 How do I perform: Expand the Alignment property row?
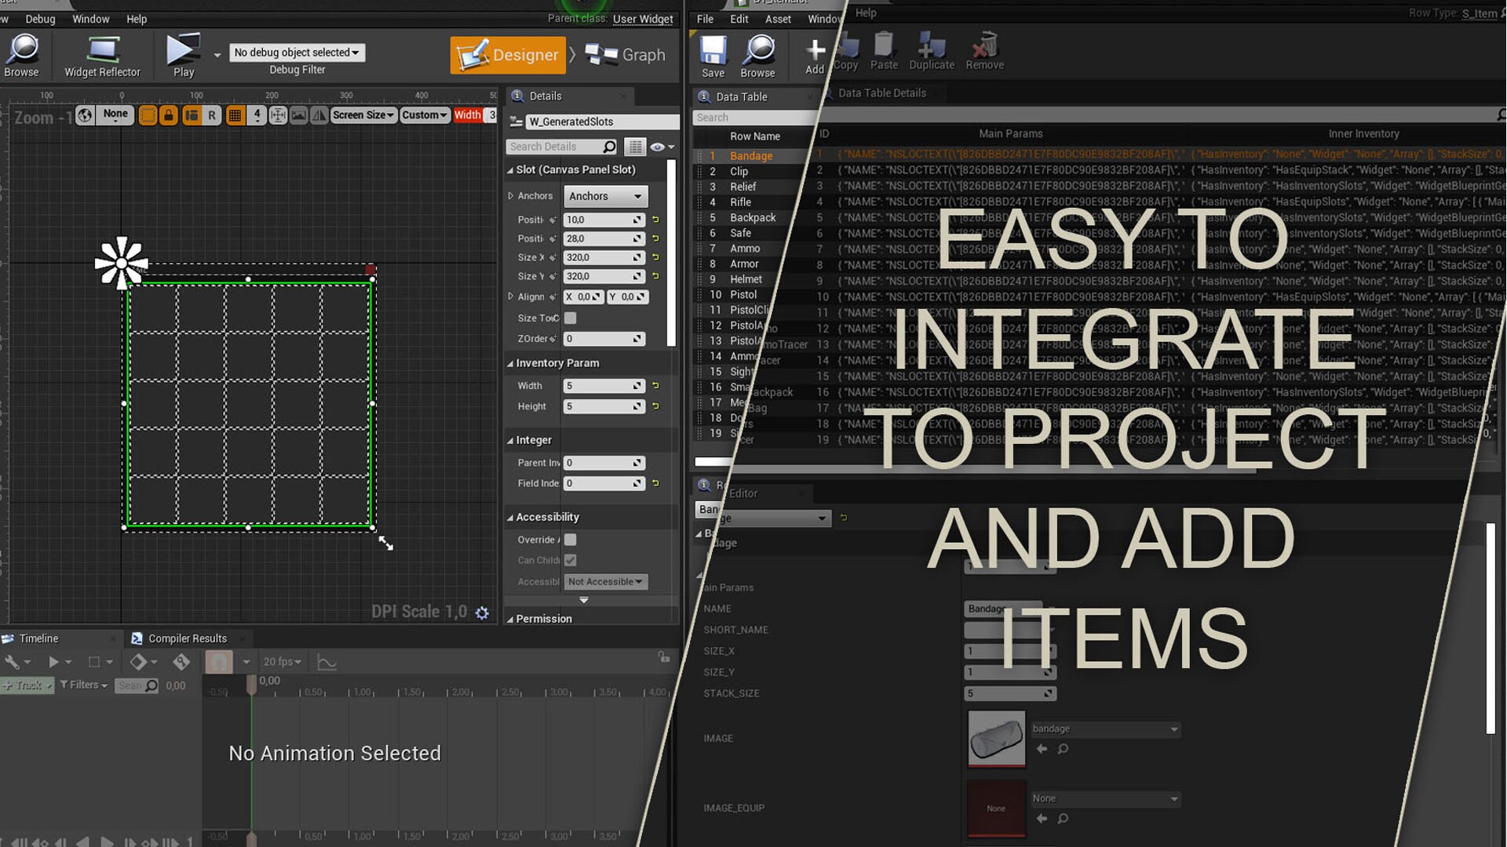[x=510, y=296]
